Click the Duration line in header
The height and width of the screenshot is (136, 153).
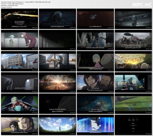pos(6,7)
